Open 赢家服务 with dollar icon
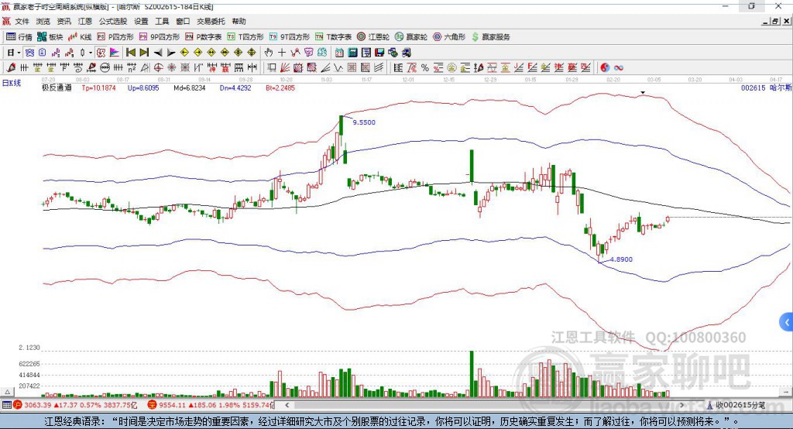793x429 pixels. point(490,37)
